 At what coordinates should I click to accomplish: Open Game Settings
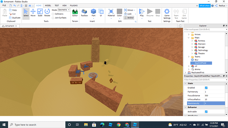click(x=167, y=14)
